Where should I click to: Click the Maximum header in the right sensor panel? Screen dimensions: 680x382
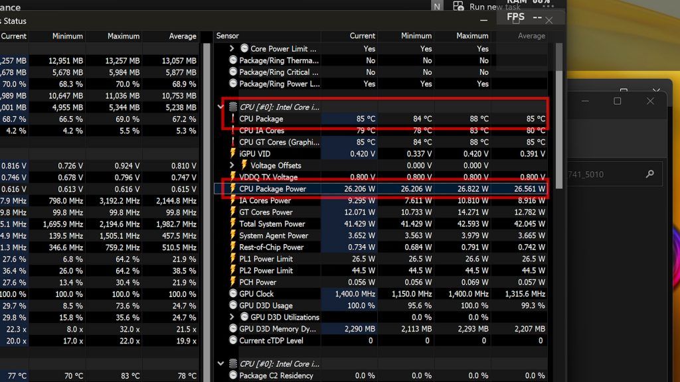(x=472, y=36)
